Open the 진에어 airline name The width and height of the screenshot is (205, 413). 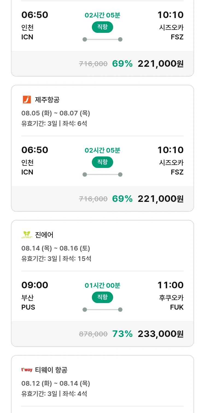pos(44,235)
